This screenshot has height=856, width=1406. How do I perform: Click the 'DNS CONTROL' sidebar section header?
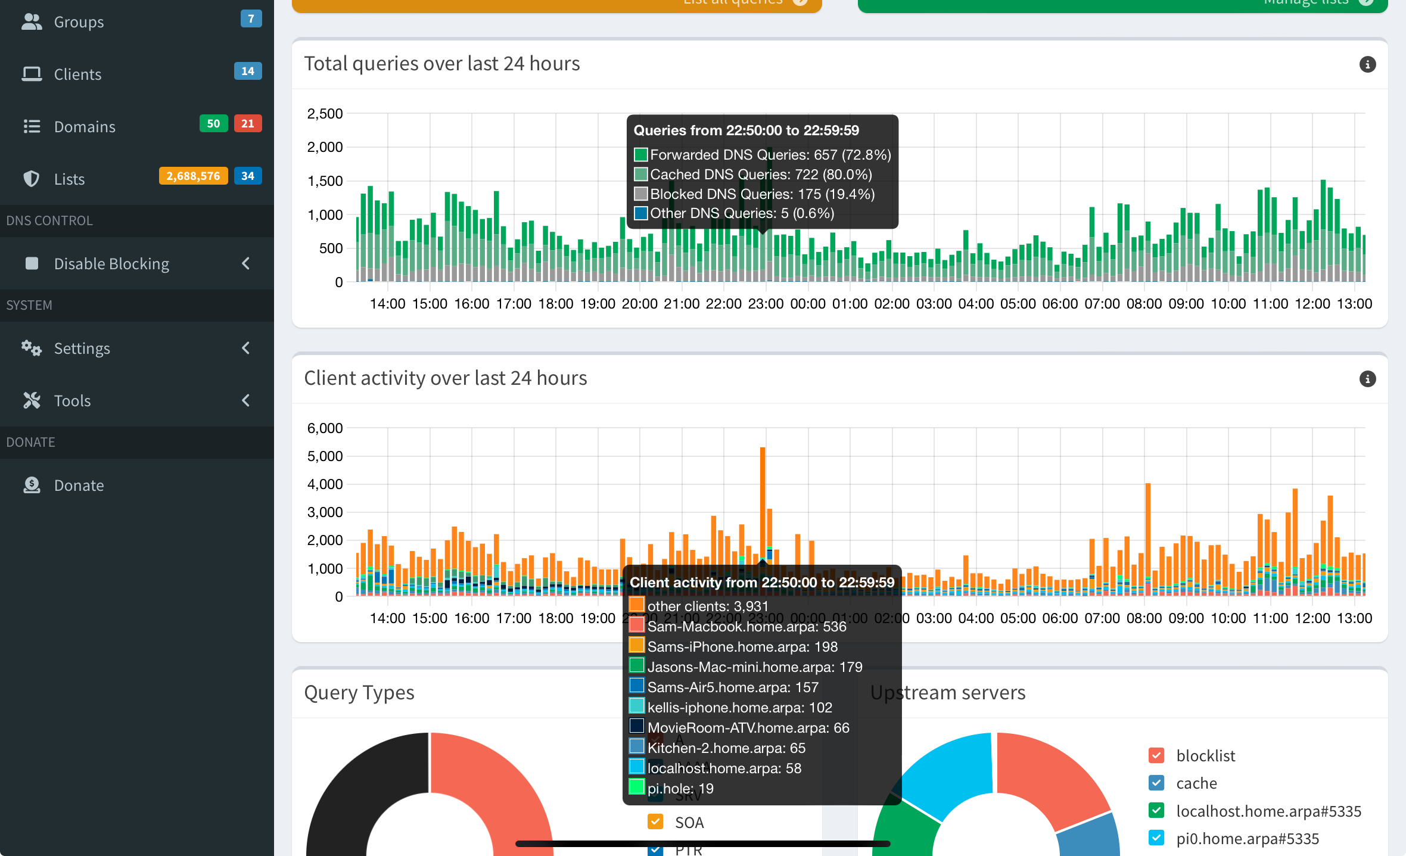coord(49,220)
